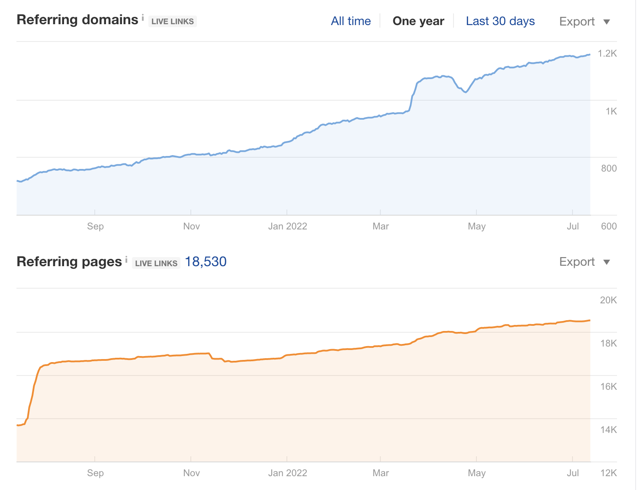Viewport: 643px width, 490px height.
Task: Open the Export menu for Referring pages
Action: pyautogui.click(x=576, y=261)
